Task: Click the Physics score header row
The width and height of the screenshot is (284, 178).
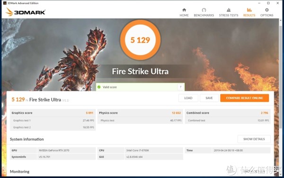Action: click(x=140, y=113)
